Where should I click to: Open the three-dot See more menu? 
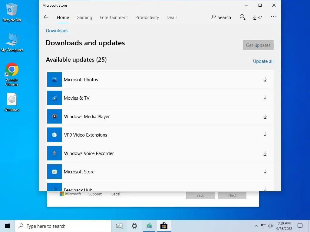click(274, 16)
